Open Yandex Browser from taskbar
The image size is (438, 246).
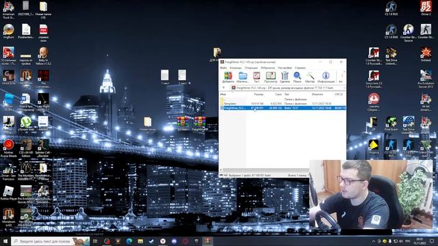pos(163,241)
